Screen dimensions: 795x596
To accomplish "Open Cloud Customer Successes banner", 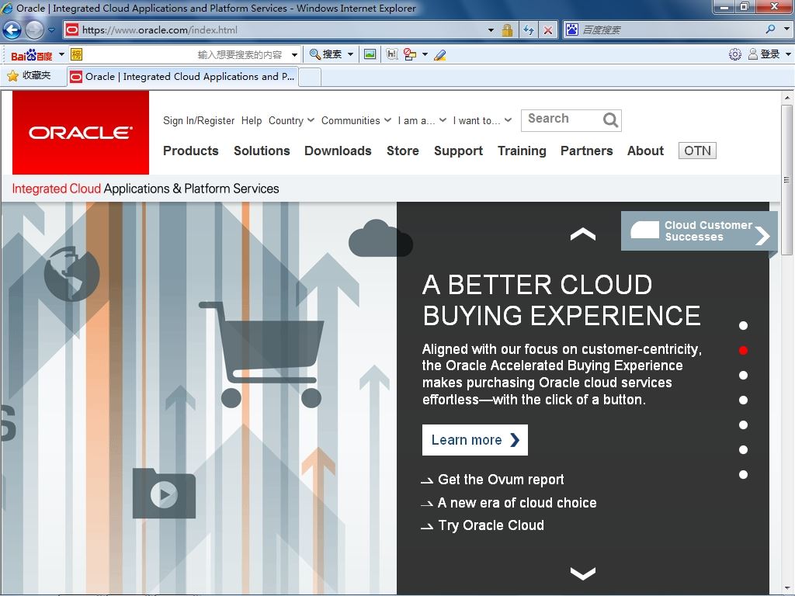I will click(x=700, y=231).
